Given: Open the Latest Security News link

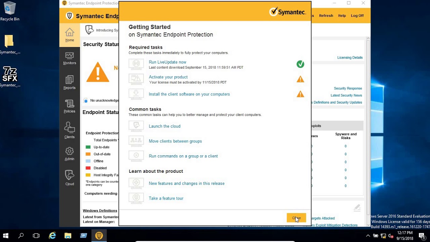Looking at the screenshot, I should (346, 95).
